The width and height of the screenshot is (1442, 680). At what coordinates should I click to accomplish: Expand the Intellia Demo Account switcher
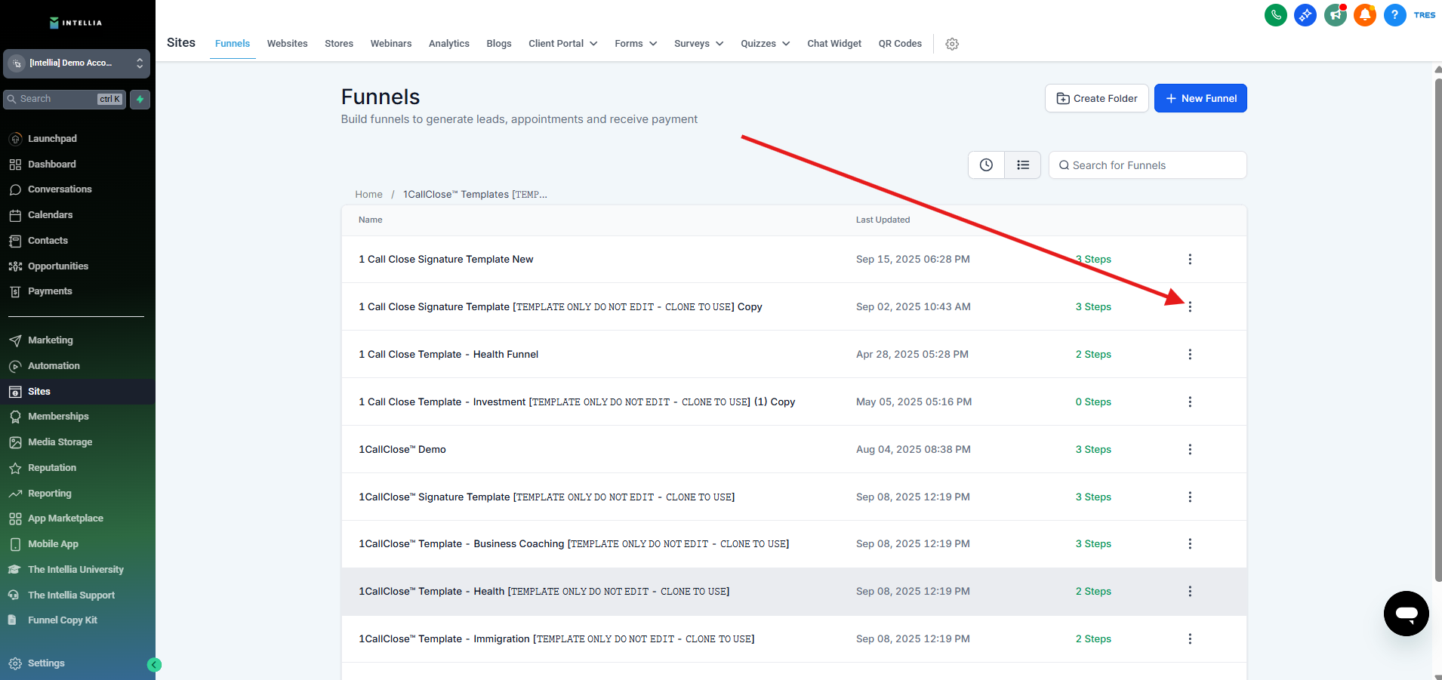(x=76, y=63)
